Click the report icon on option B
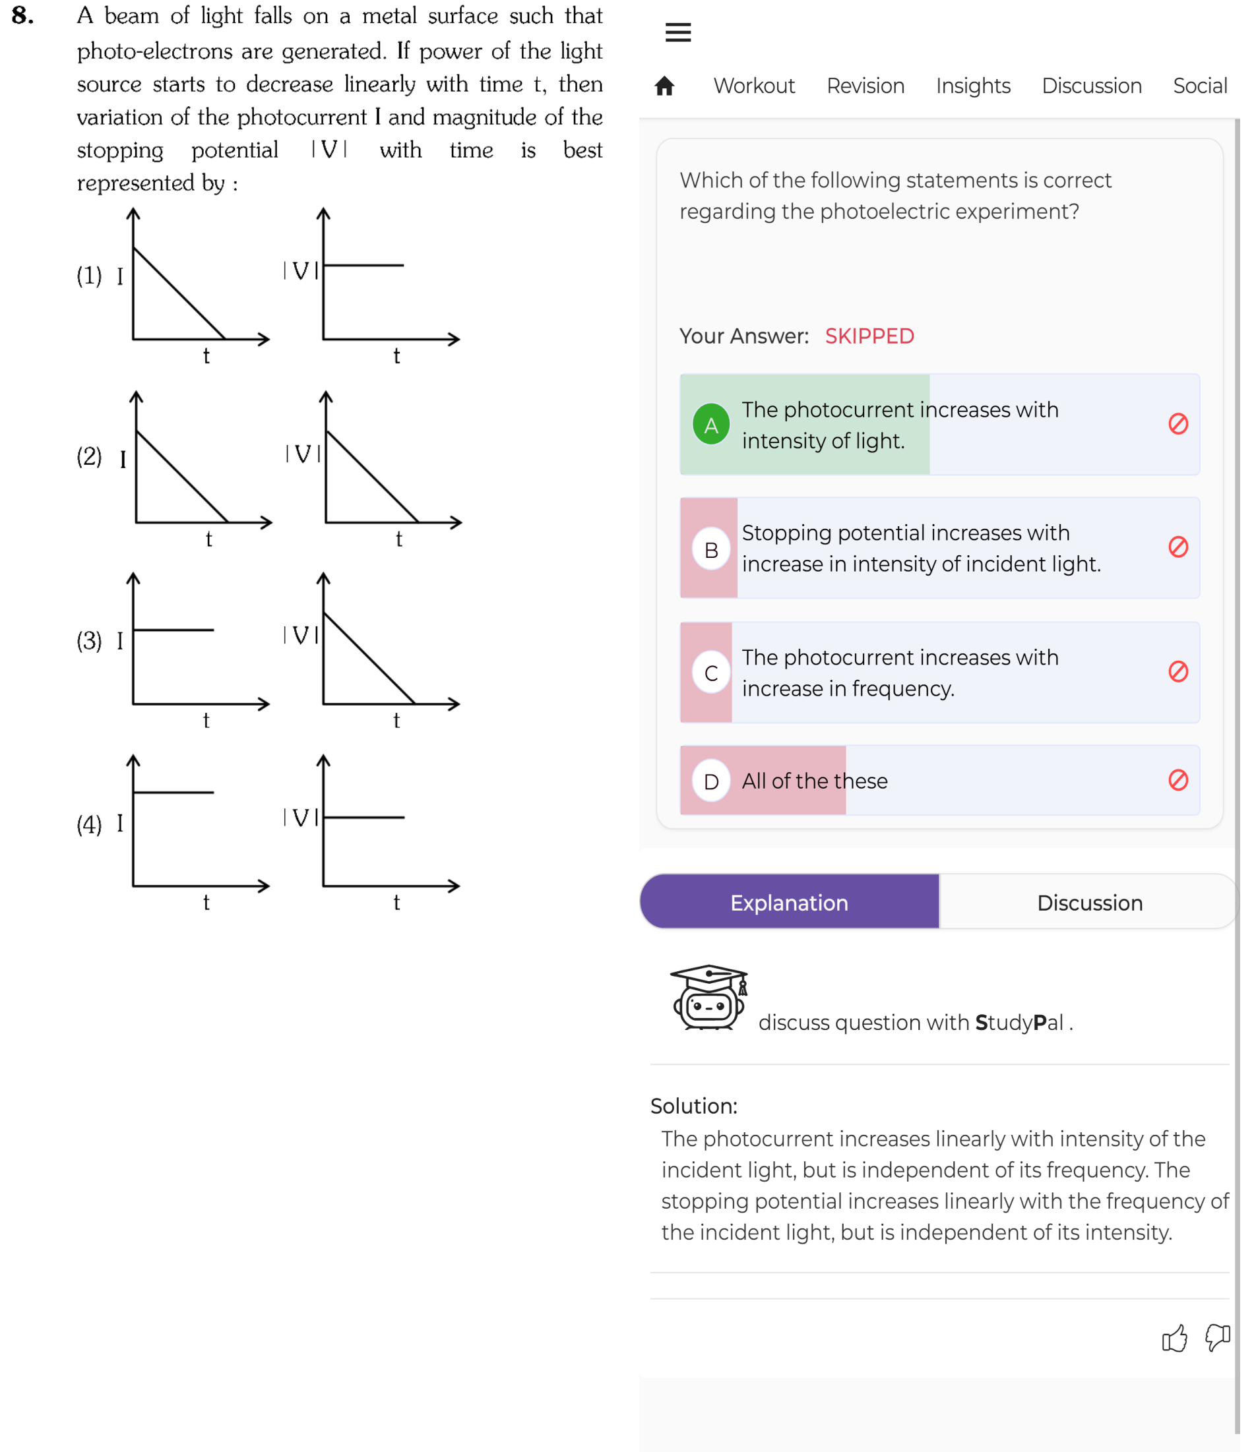The width and height of the screenshot is (1256, 1452). coord(1178,547)
